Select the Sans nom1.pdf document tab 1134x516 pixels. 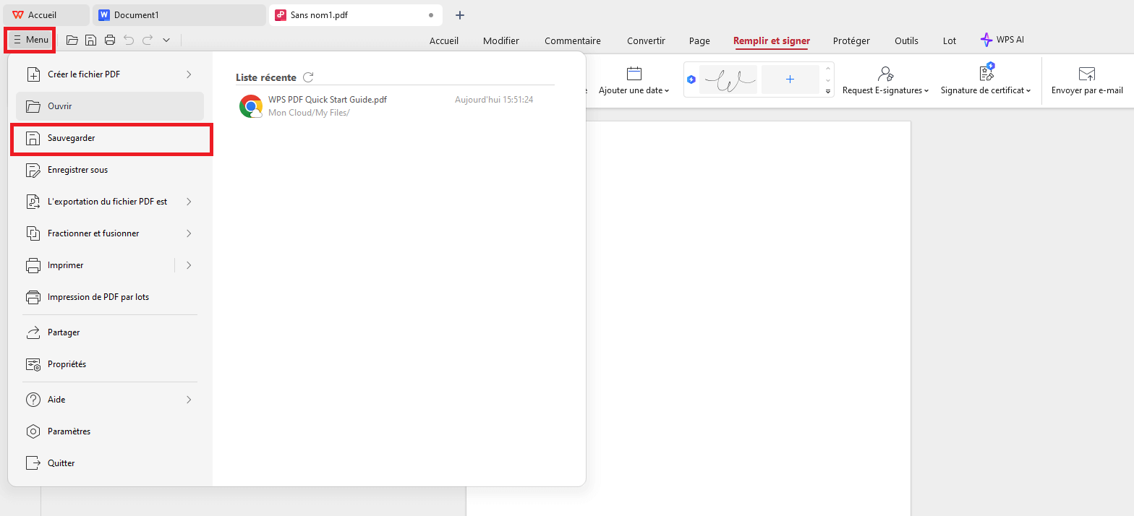tap(354, 15)
